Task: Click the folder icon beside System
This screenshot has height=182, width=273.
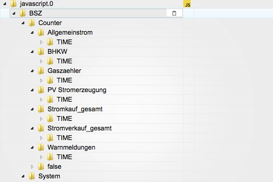Action: point(32,176)
